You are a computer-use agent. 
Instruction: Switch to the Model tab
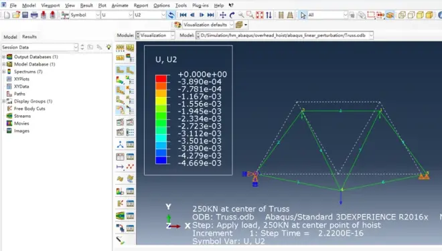pos(11,37)
